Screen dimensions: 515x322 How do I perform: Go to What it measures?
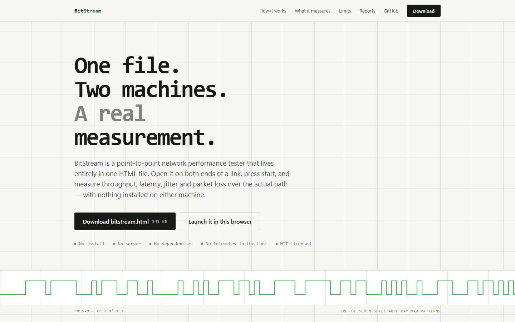pyautogui.click(x=313, y=11)
